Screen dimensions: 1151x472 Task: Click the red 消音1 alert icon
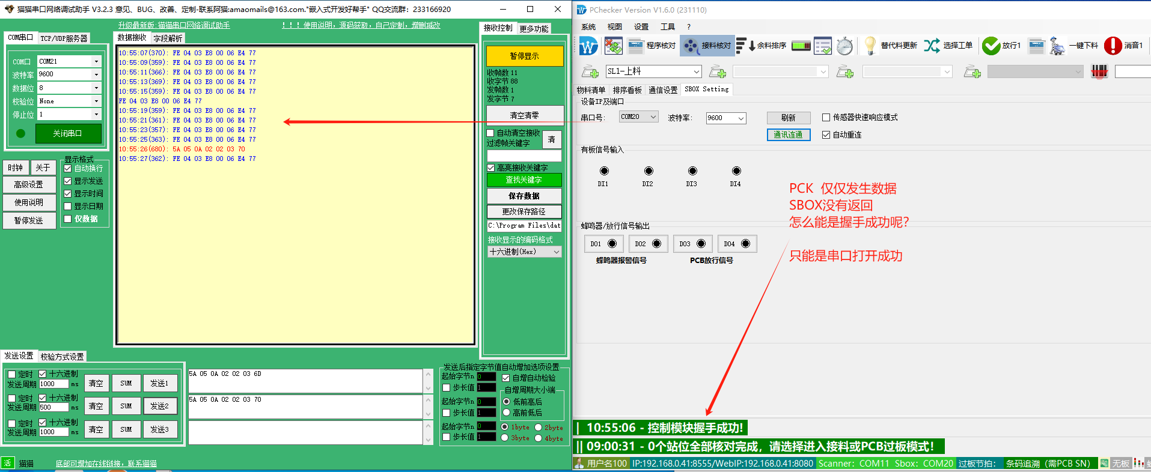(1113, 46)
